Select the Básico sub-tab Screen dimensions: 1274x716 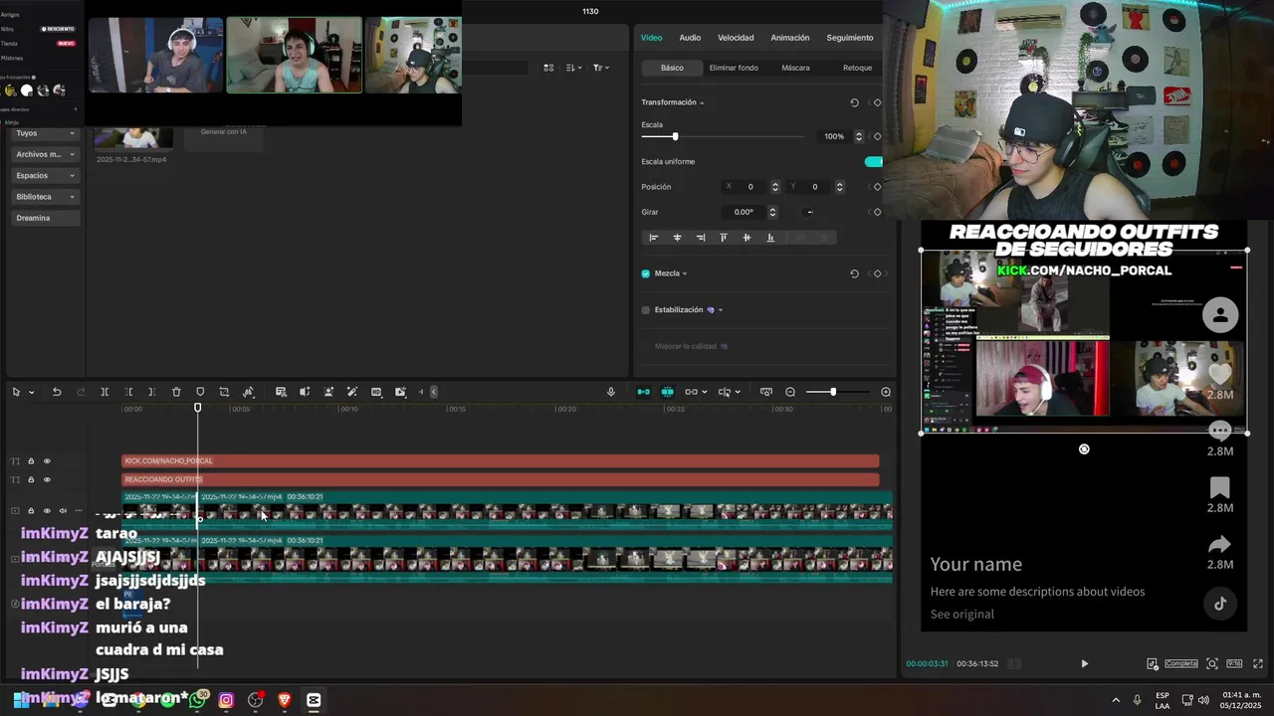point(672,68)
